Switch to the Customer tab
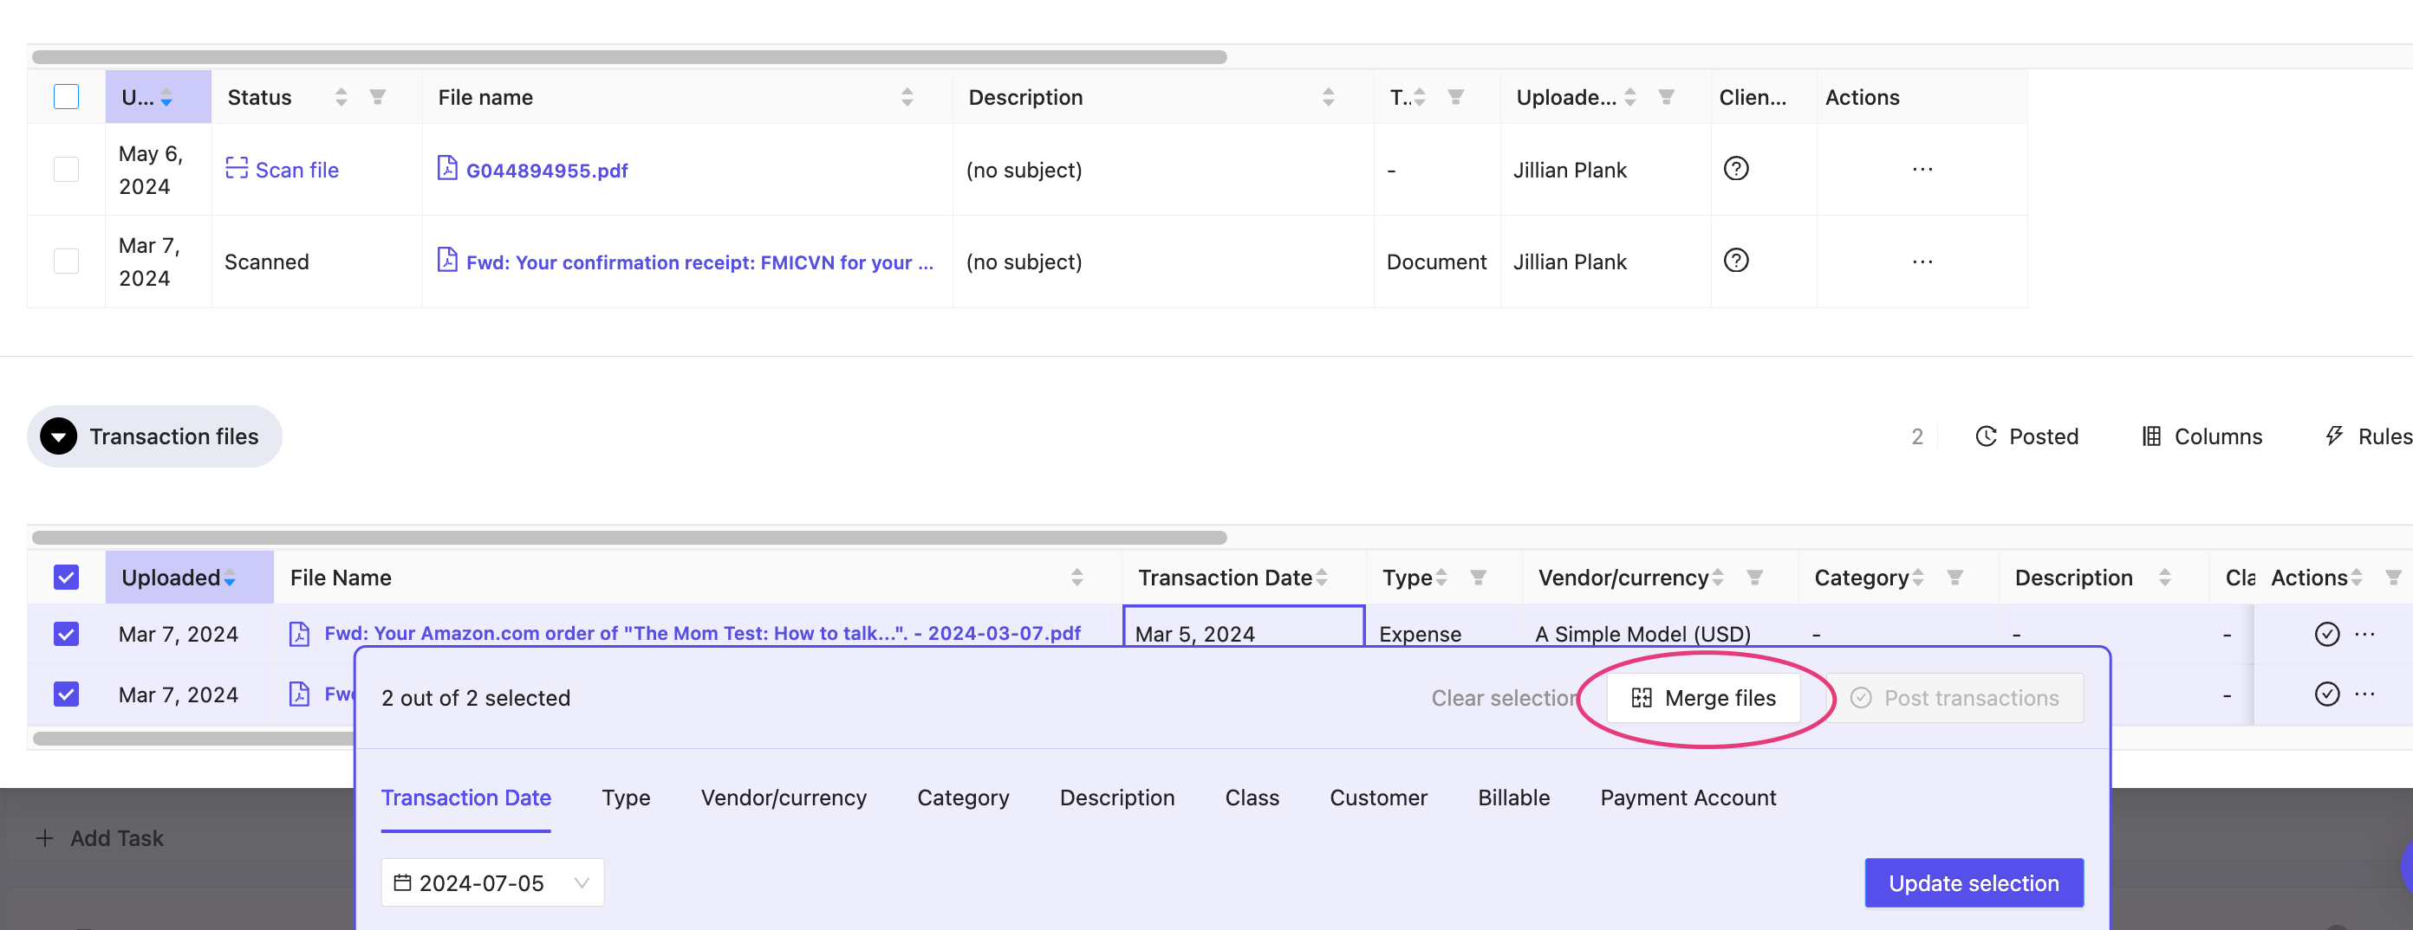This screenshot has width=2413, height=930. coord(1378,798)
